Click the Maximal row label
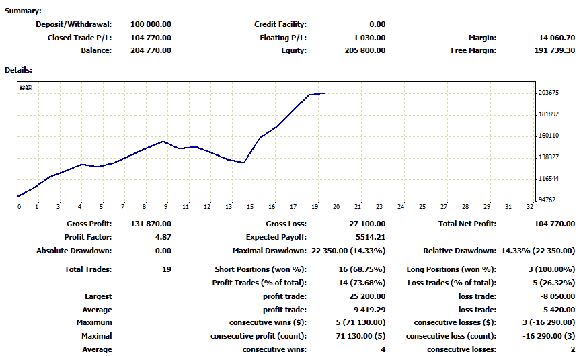The height and width of the screenshot is (356, 581). [x=97, y=336]
